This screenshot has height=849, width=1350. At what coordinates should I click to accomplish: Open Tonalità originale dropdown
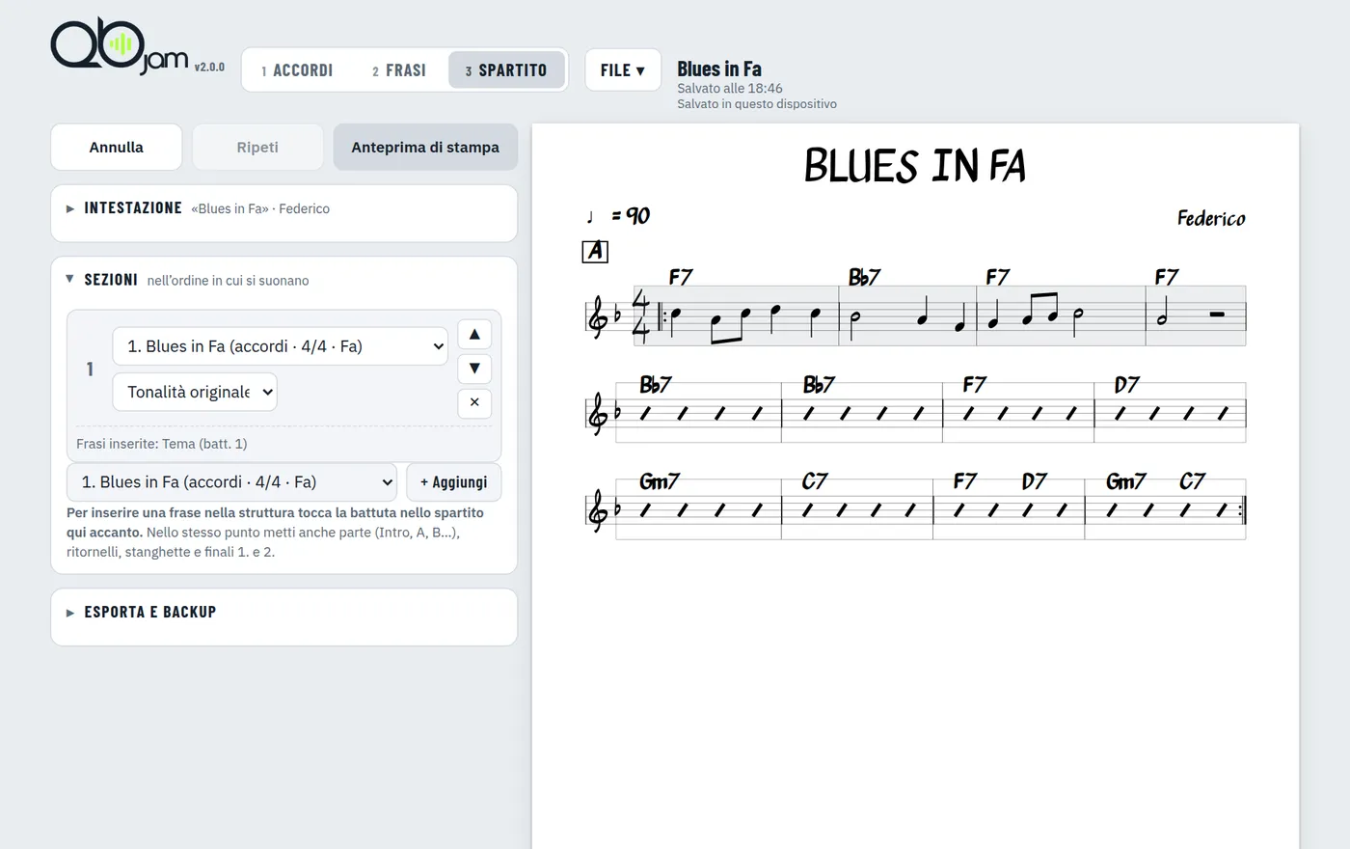[195, 392]
